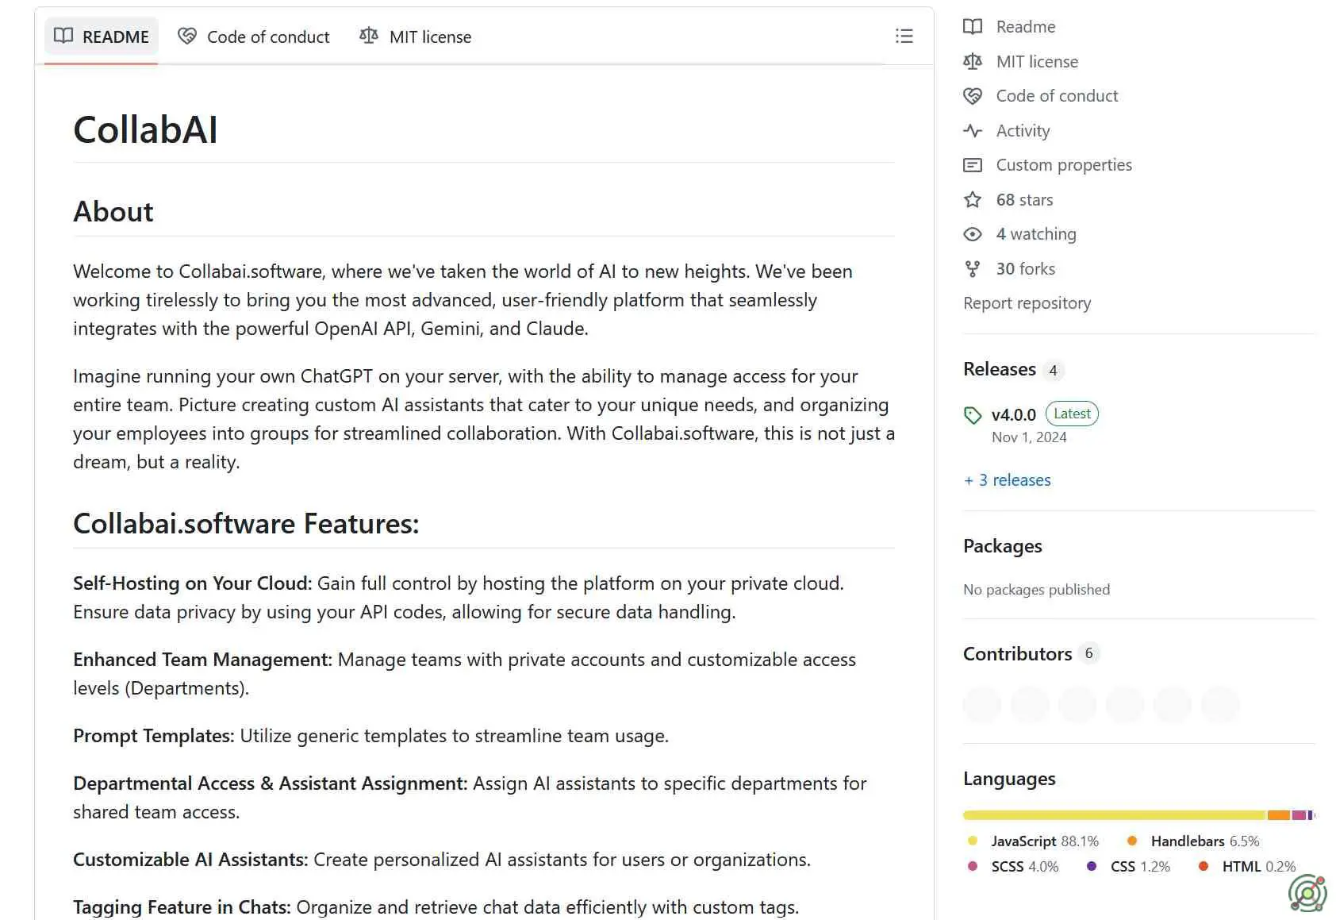Click Report repository link
Image resolution: width=1336 pixels, height=920 pixels.
(1027, 302)
